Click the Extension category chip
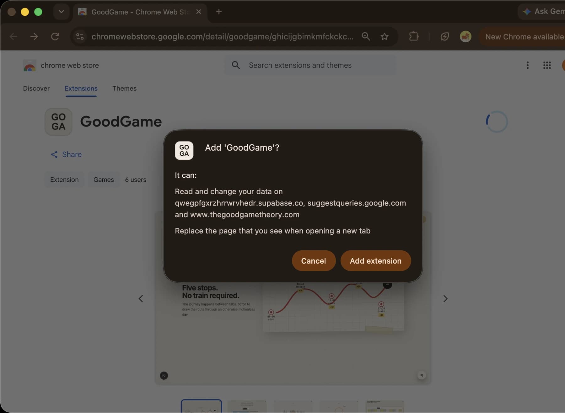This screenshot has height=413, width=565. [64, 180]
